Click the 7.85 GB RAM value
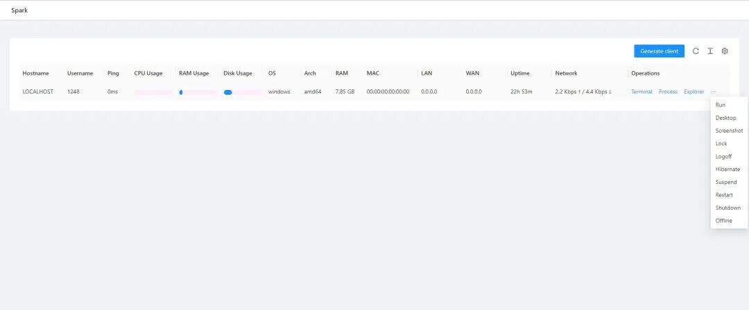The image size is (749, 310). click(x=345, y=91)
